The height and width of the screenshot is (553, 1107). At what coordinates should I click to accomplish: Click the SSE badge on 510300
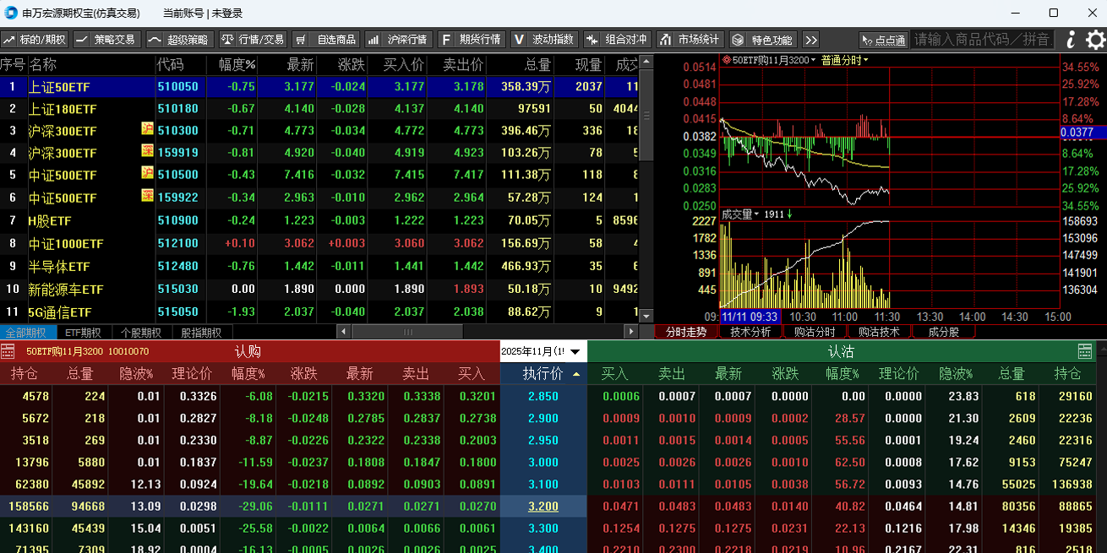(147, 128)
